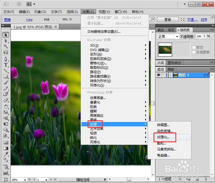The image size is (215, 183).
Task: Click the delete layer trash icon
Action: tap(206, 179)
